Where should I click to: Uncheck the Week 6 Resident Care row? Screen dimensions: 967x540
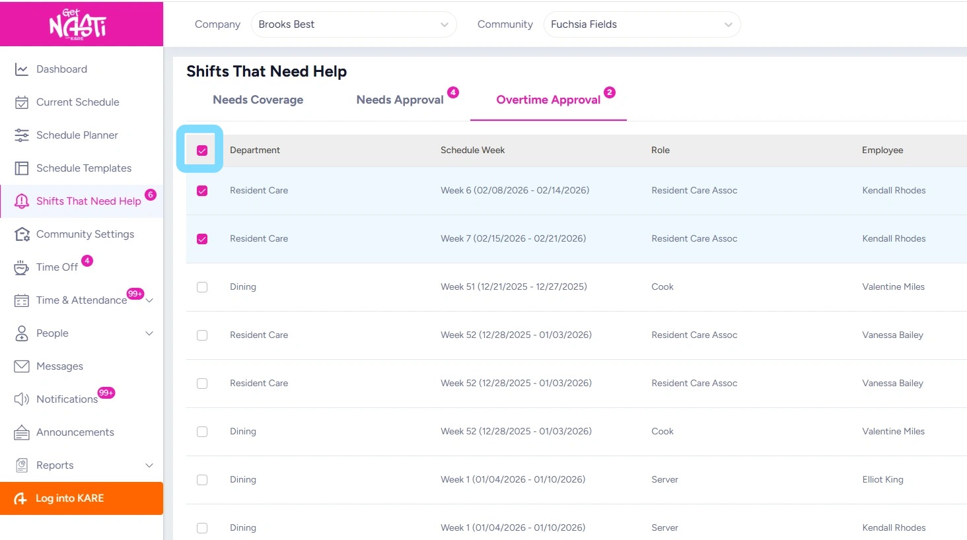tap(202, 191)
